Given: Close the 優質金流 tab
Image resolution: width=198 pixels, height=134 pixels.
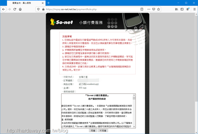Looking at the screenshot, I should point(43,3).
